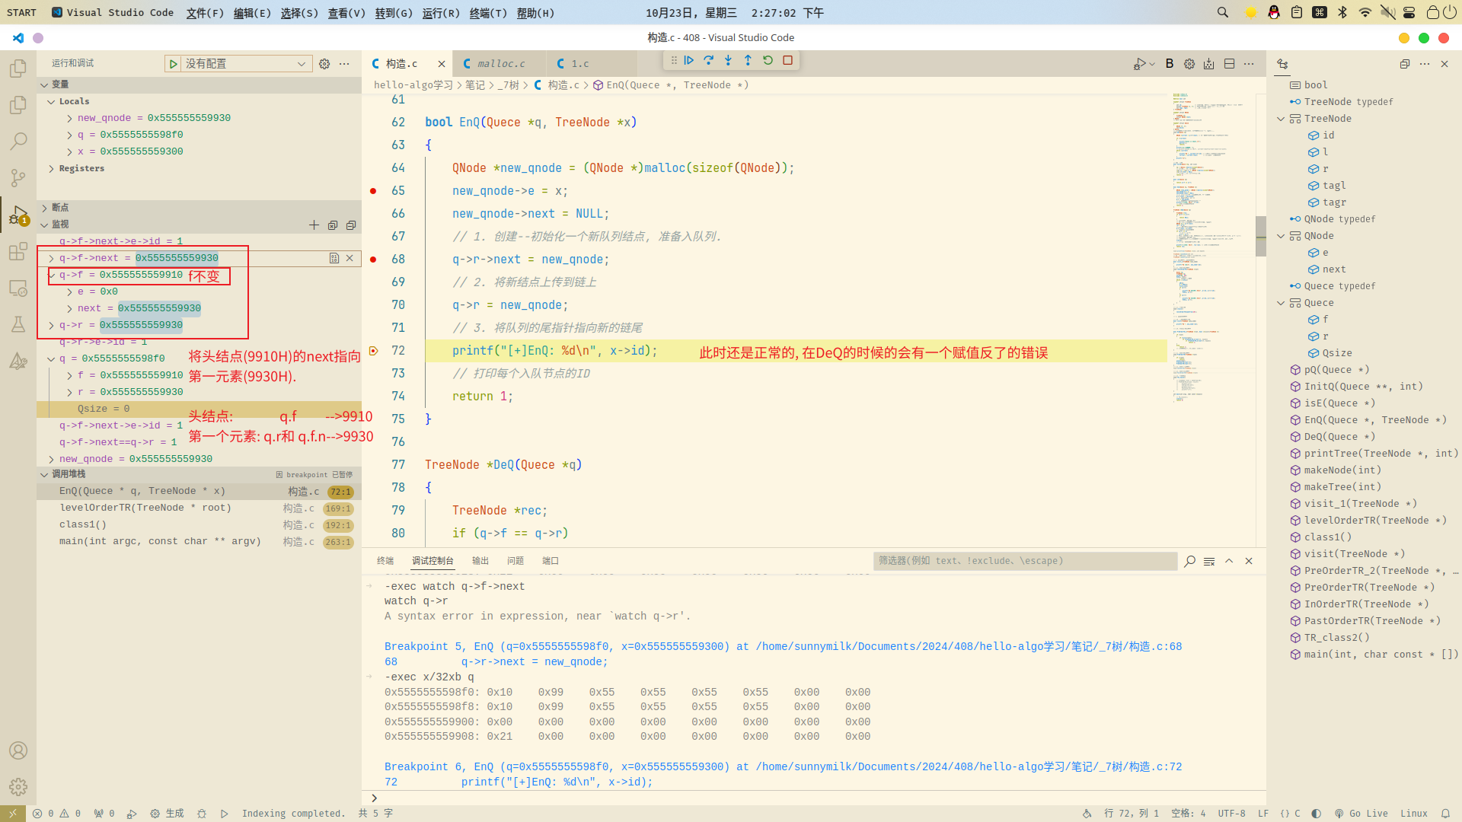This screenshot has width=1462, height=822.
Task: Focus the debug console filter field
Action: tap(1024, 561)
